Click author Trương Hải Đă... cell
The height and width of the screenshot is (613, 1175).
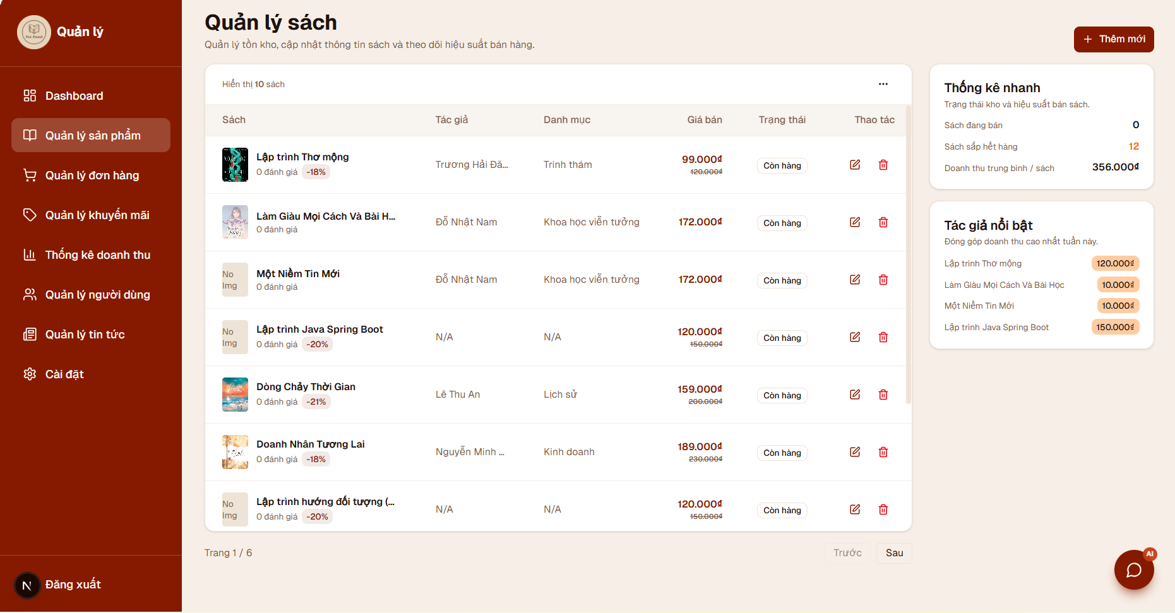(x=472, y=165)
